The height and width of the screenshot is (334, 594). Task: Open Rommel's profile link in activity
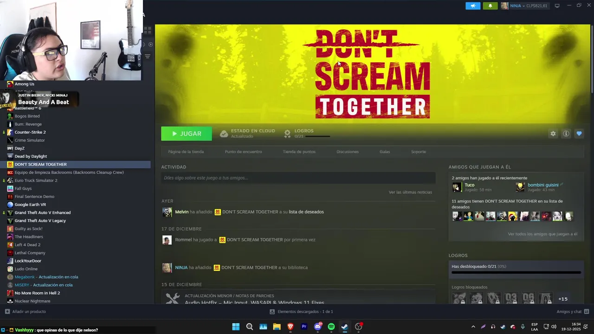pos(183,240)
